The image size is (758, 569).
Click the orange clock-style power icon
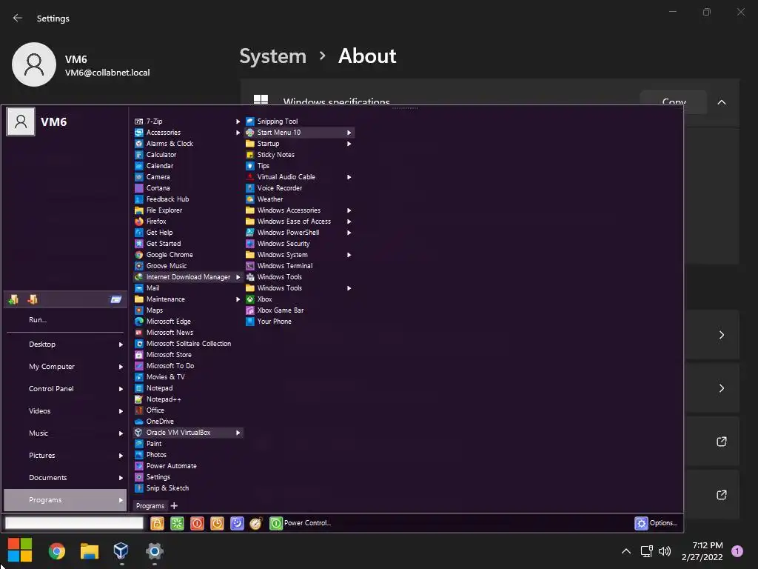(217, 523)
